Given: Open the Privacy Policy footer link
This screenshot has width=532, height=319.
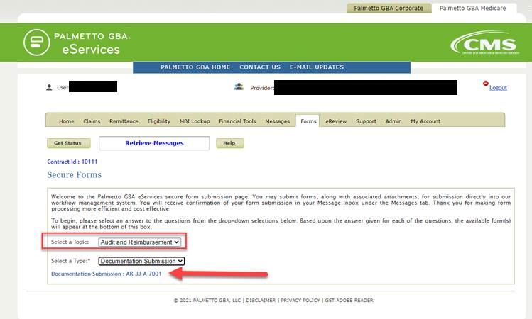Looking at the screenshot, I should click(300, 301).
